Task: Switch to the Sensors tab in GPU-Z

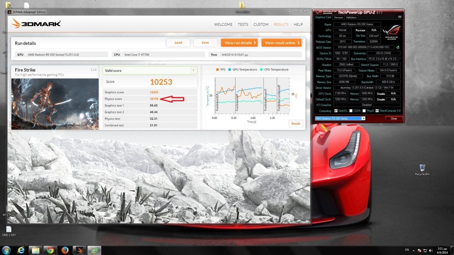Action: pos(338,17)
